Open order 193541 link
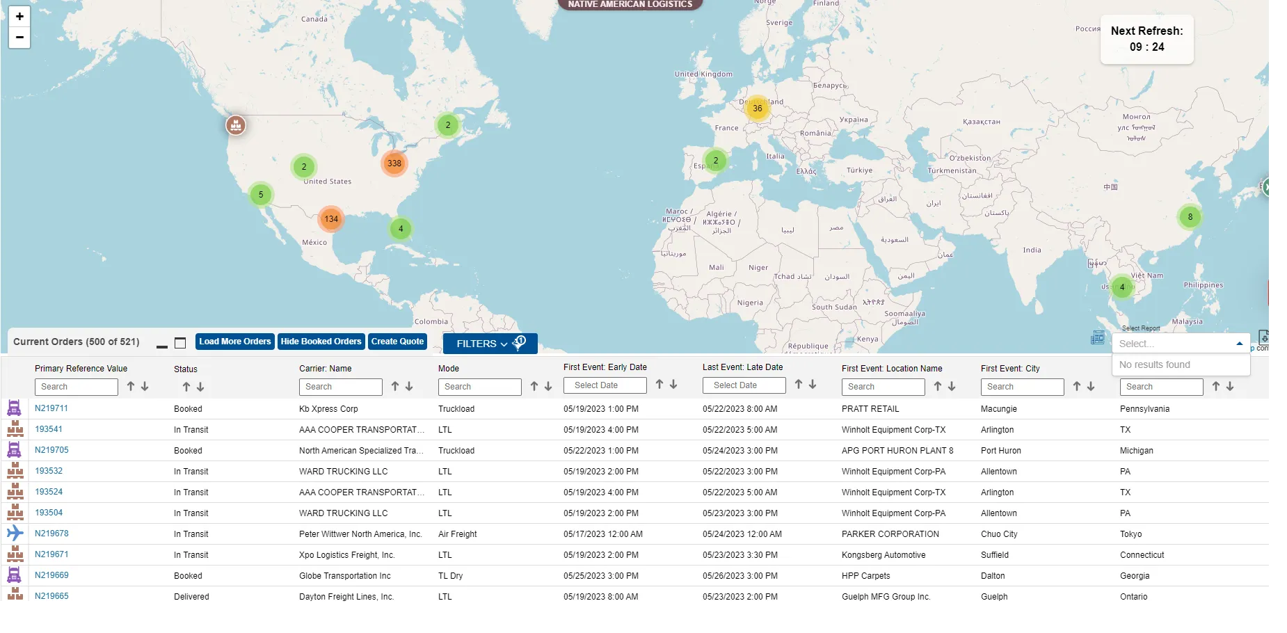The width and height of the screenshot is (1287, 633). point(49,429)
